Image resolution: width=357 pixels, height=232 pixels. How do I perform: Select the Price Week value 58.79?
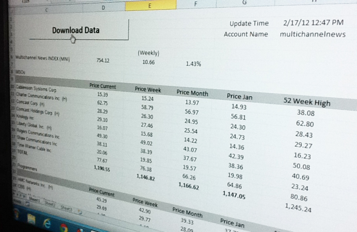(147, 107)
